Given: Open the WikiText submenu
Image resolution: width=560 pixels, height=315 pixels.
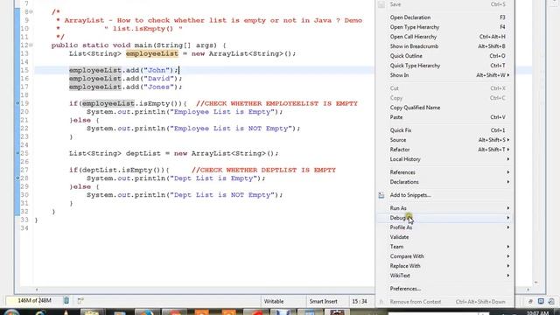Looking at the screenshot, I should tap(444, 276).
